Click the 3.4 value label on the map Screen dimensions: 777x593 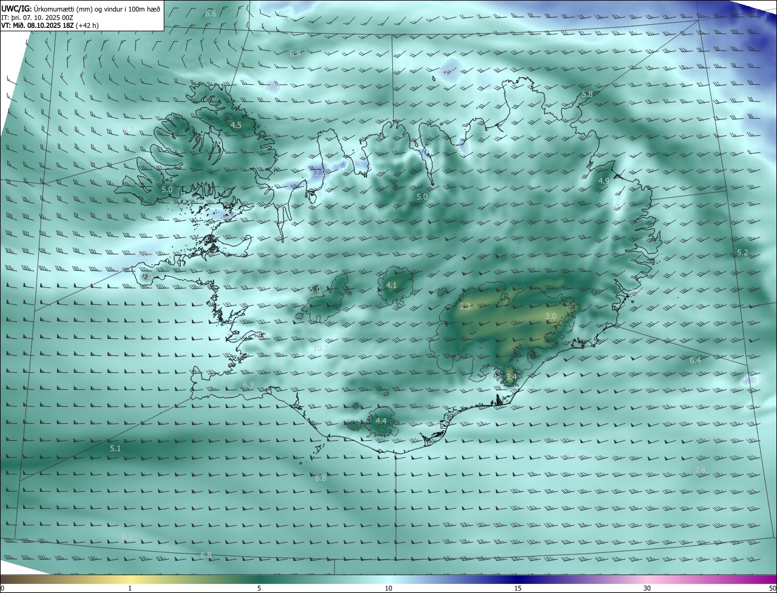click(x=511, y=377)
